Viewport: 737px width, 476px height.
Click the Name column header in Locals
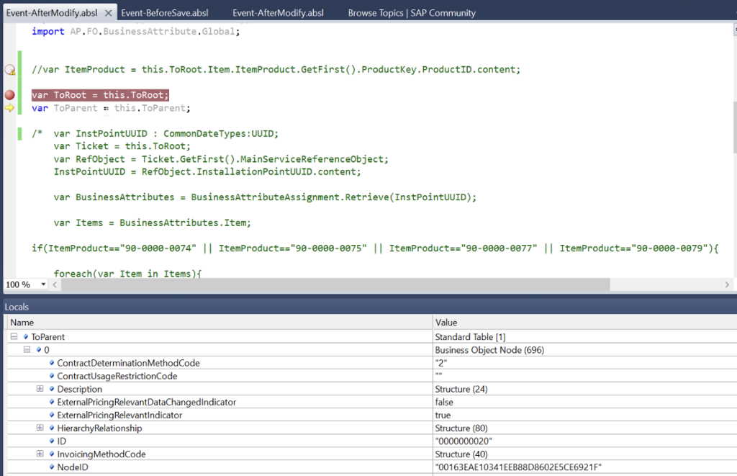tap(22, 323)
